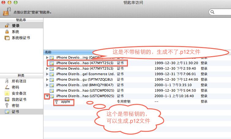Click the certificate icon beside 证书 category
The height and width of the screenshot is (139, 231).
pos(7,112)
